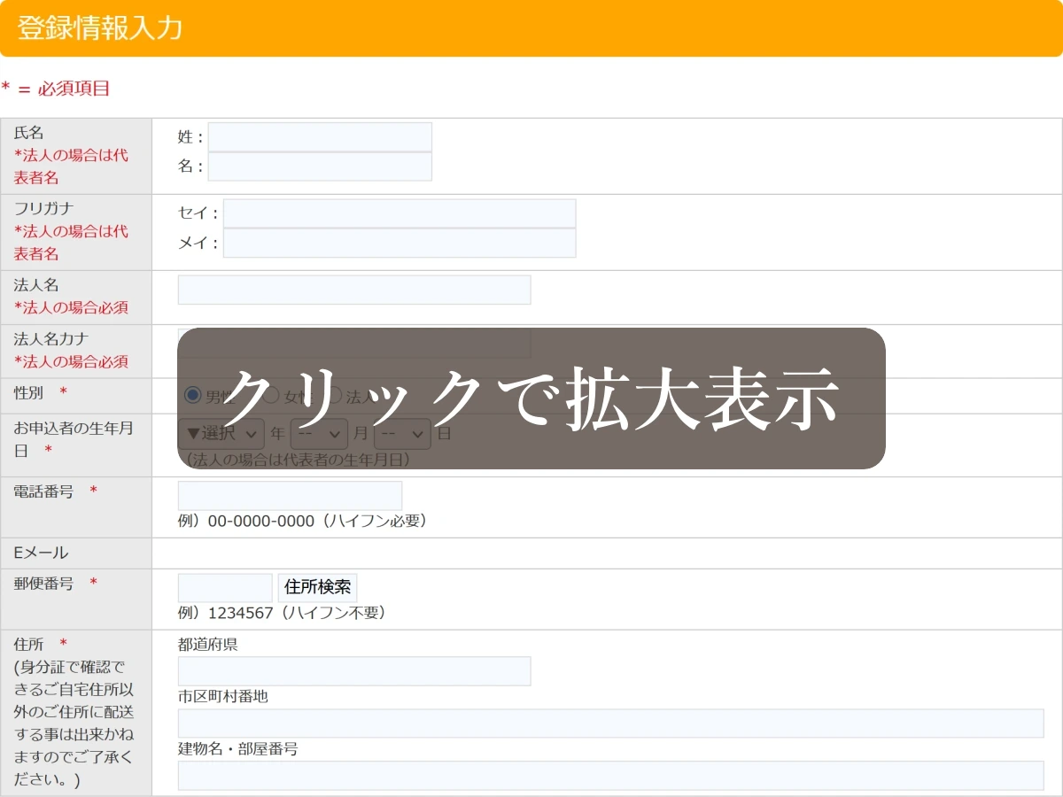Select the 女性 radio button
This screenshot has width=1063, height=797.
(271, 396)
